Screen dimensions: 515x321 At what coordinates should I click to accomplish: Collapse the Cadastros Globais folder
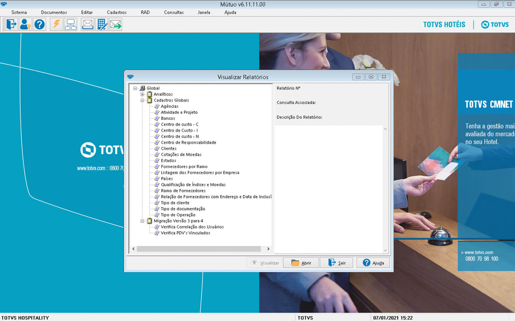click(x=142, y=101)
